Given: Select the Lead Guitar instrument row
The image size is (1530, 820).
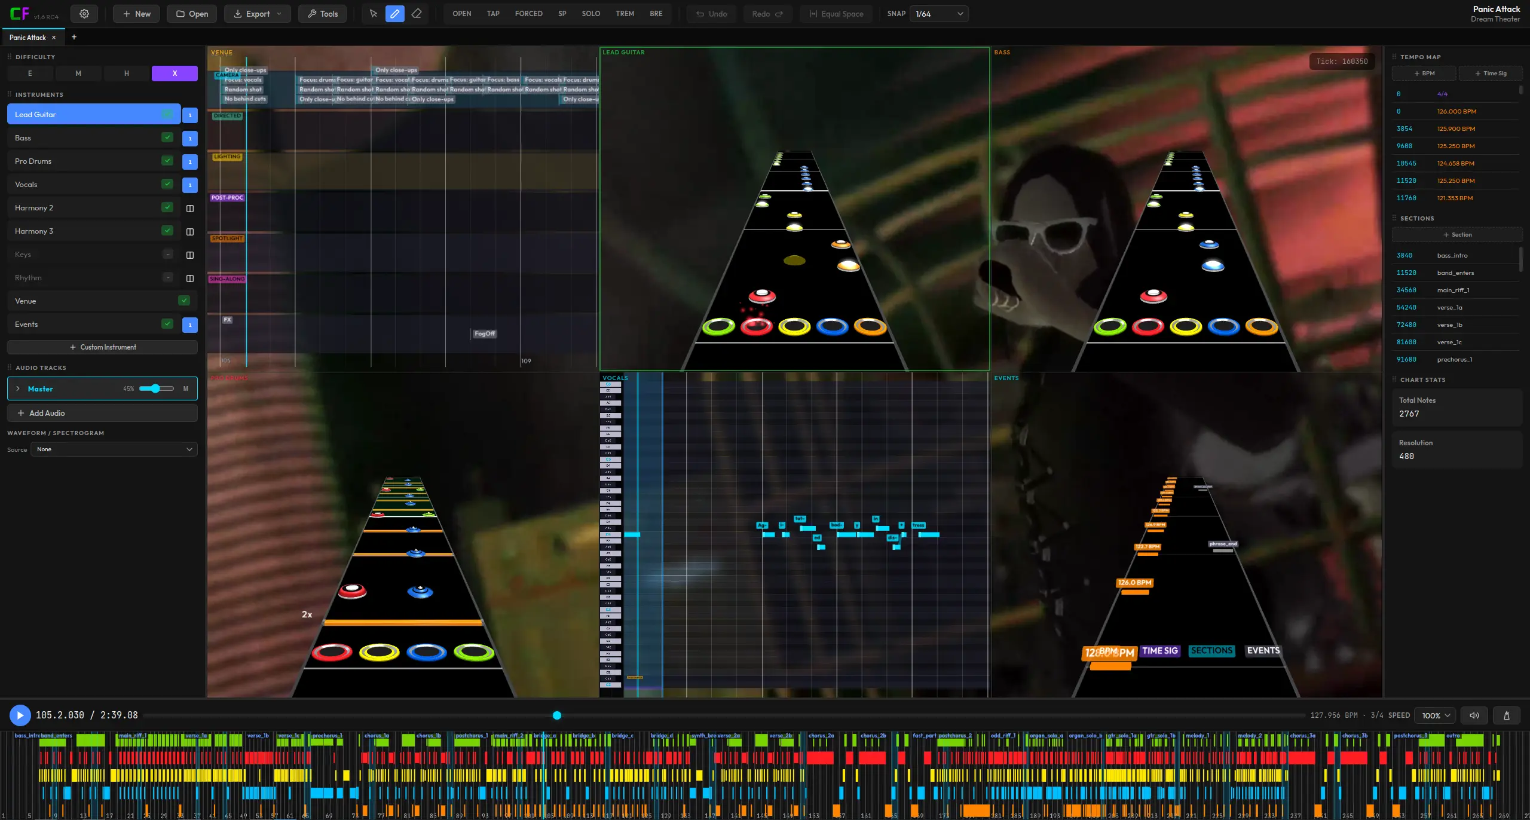Looking at the screenshot, I should [x=94, y=114].
